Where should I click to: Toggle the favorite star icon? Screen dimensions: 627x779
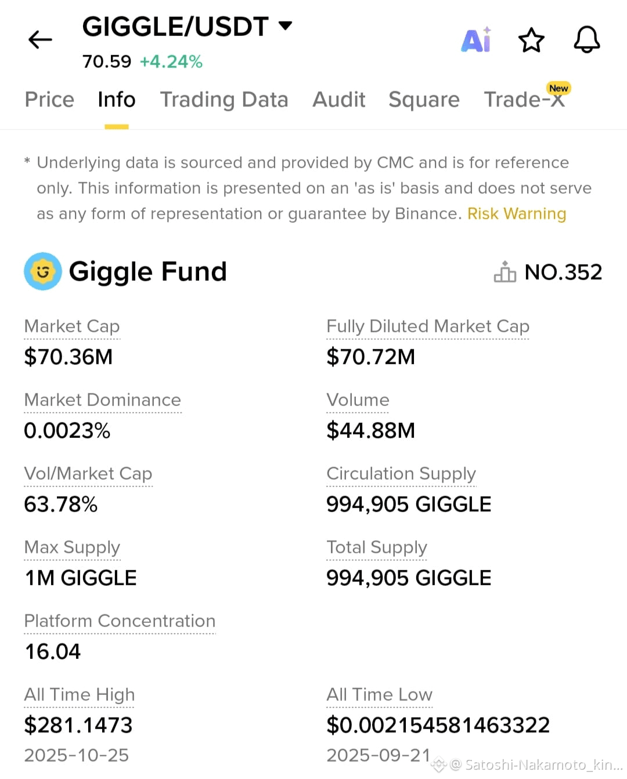point(531,40)
